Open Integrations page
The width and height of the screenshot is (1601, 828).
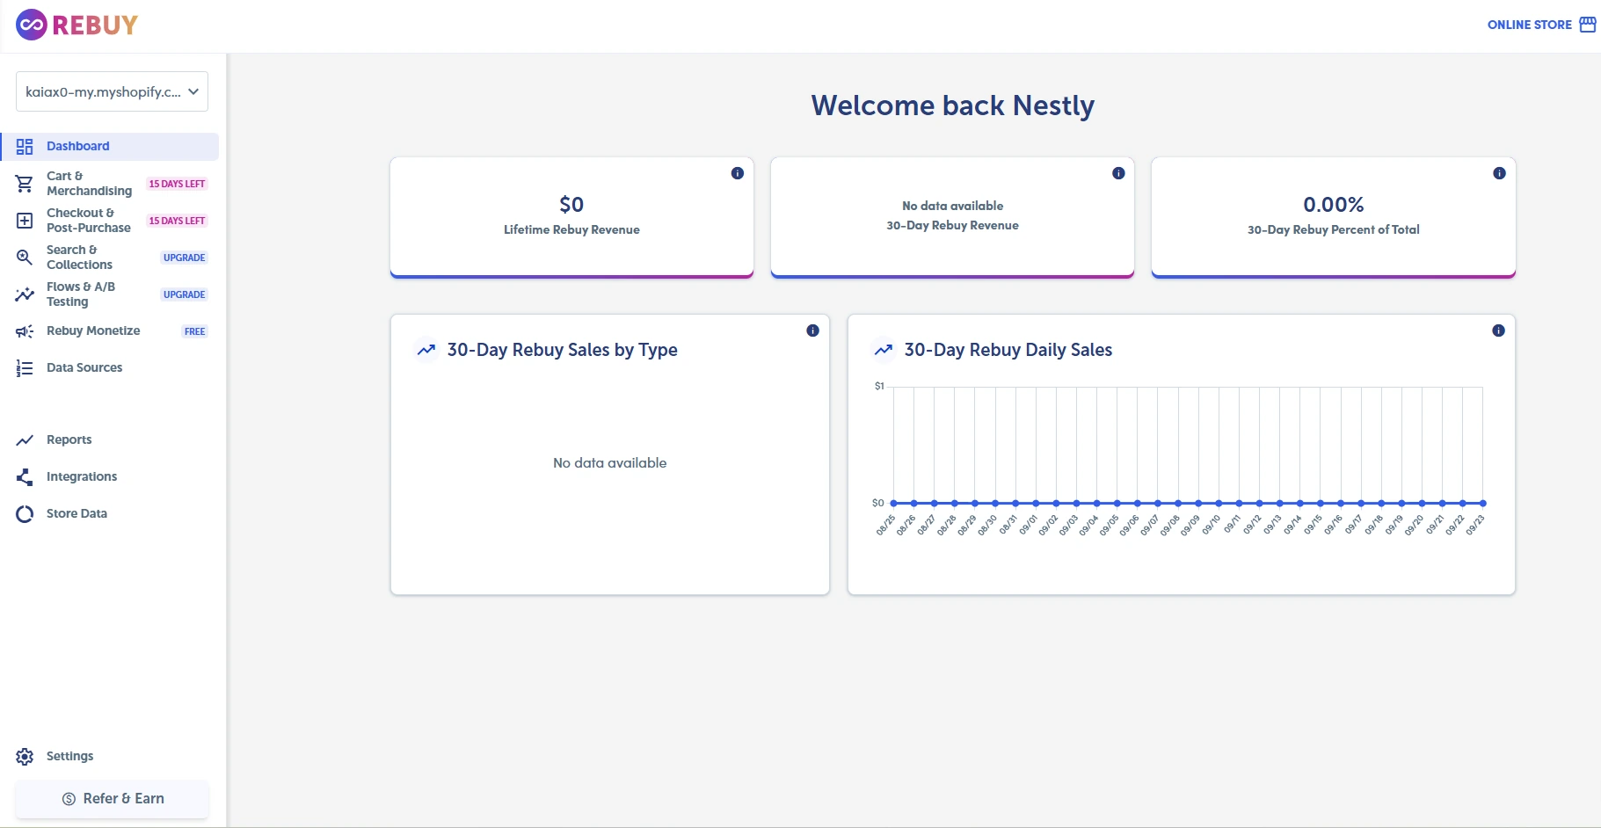coord(110,477)
